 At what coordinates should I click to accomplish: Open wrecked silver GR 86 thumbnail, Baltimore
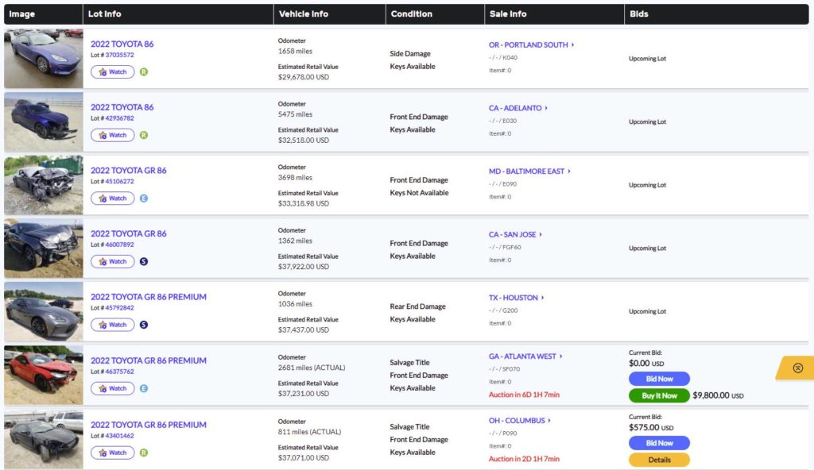pyautogui.click(x=44, y=185)
